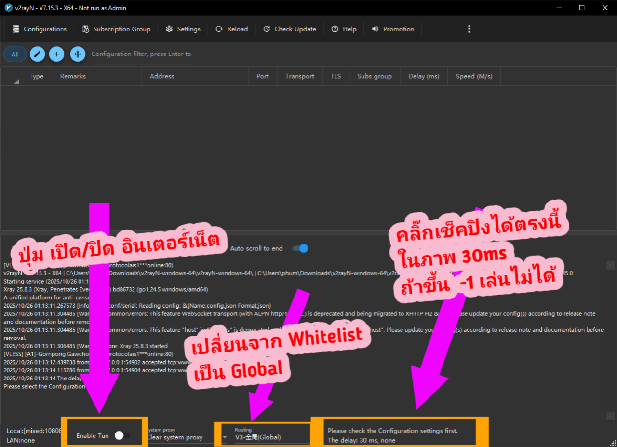The width and height of the screenshot is (617, 447).
Task: Click the log line mentioning "go1.24.5 windows/amd64"
Action: (106, 289)
